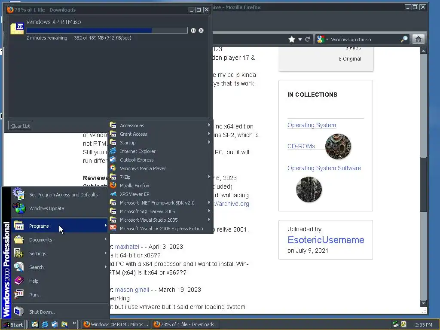
Task: Reload the page with the refresh icon
Action: point(308,39)
